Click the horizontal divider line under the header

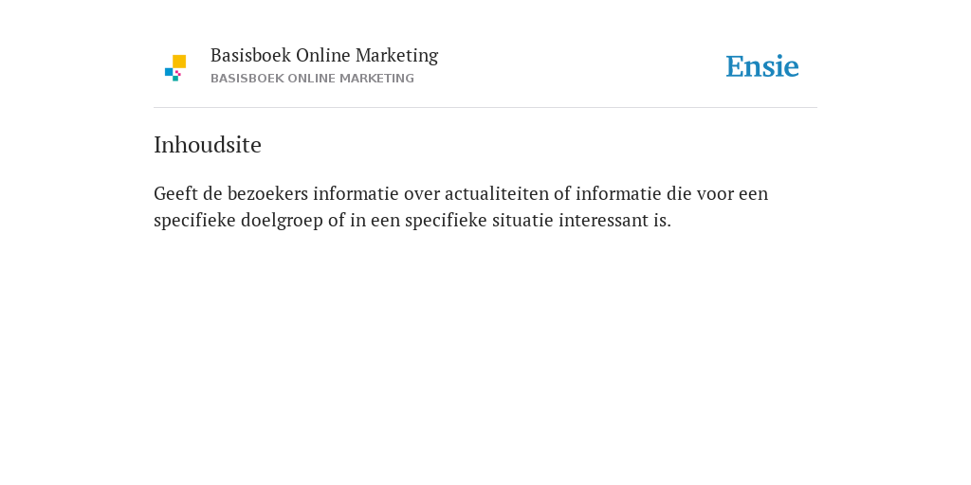tap(485, 108)
